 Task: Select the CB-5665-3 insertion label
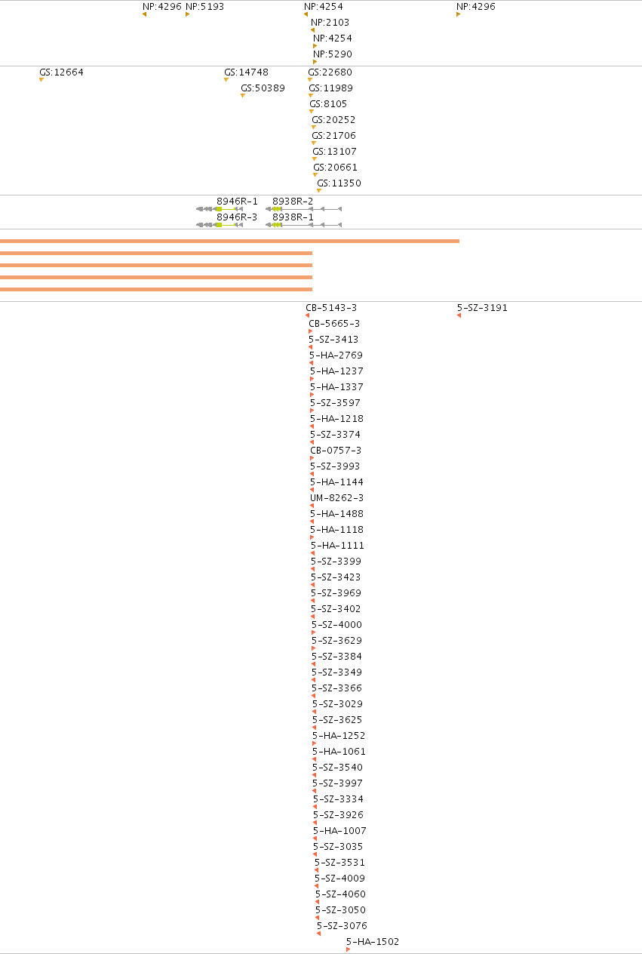[x=334, y=324]
